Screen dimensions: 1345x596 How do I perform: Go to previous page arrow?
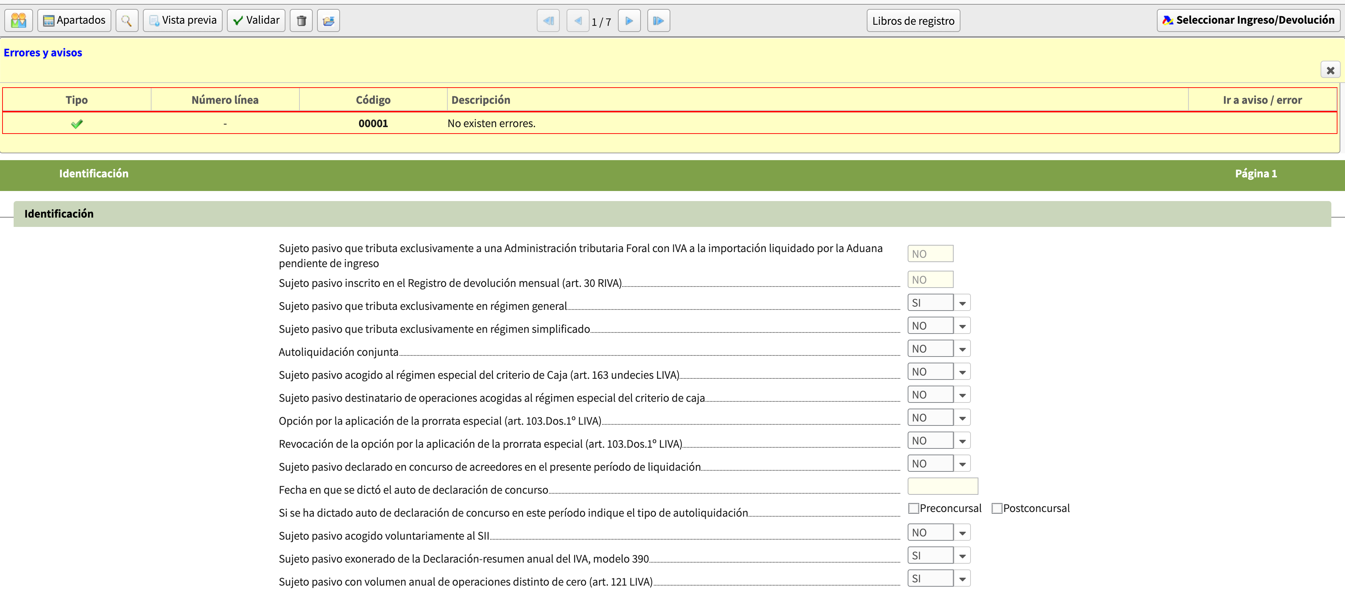tap(578, 20)
